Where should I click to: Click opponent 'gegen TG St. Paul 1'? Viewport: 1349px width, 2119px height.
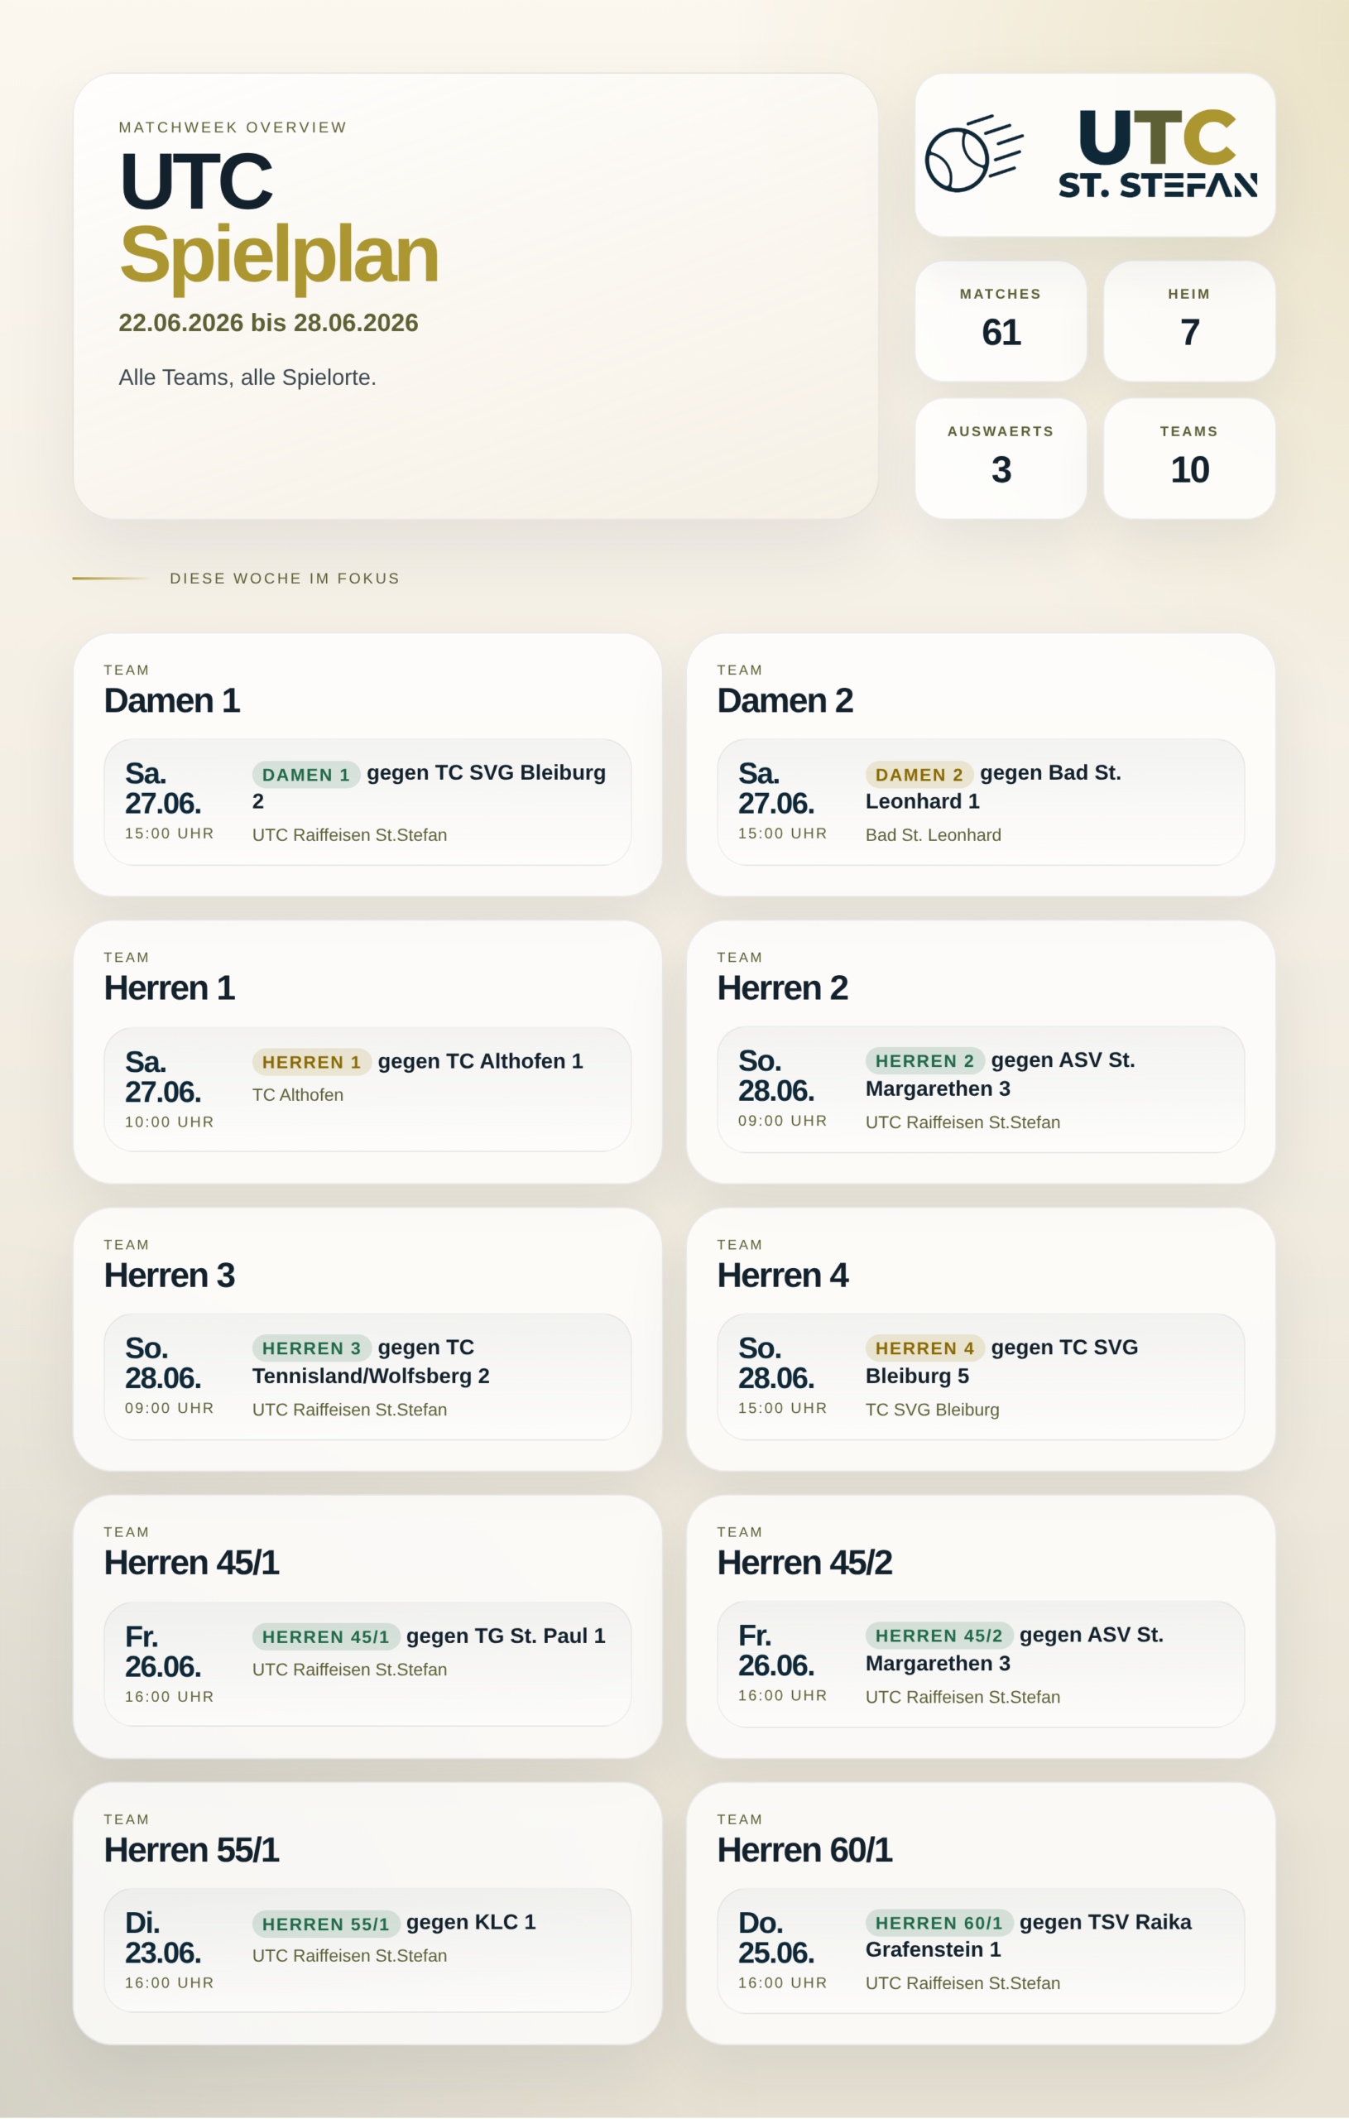(506, 1636)
